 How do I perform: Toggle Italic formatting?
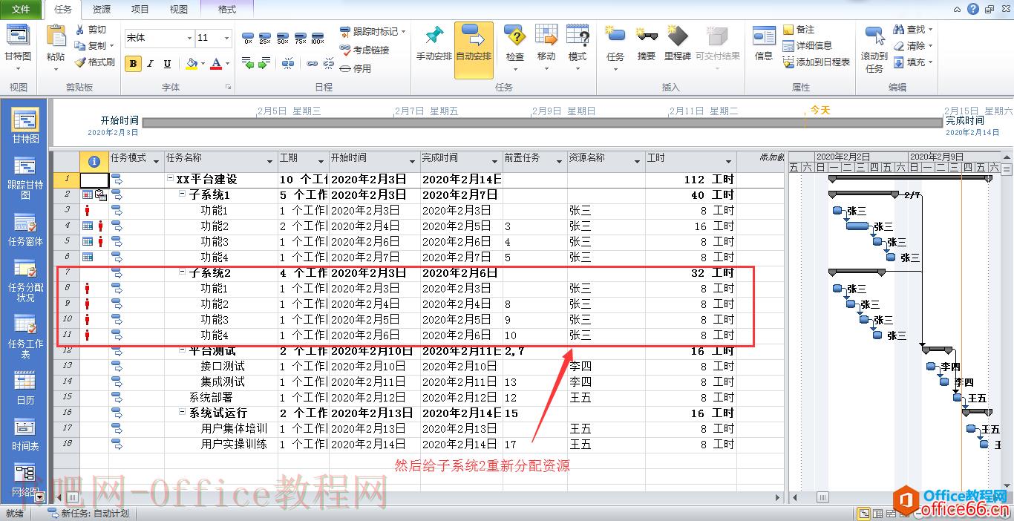point(150,64)
